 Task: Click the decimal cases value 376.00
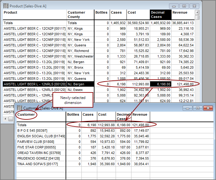(x=124, y=158)
